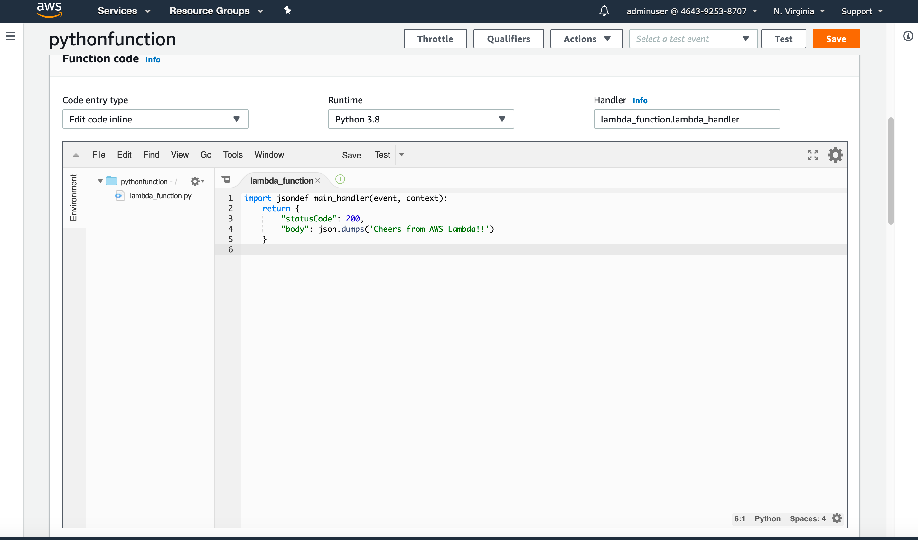918x540 pixels.
Task: Open the info circle help panel
Action: coord(908,36)
